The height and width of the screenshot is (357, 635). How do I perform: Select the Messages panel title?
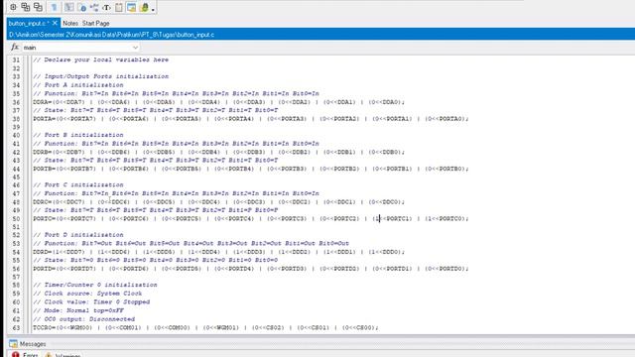33,344
